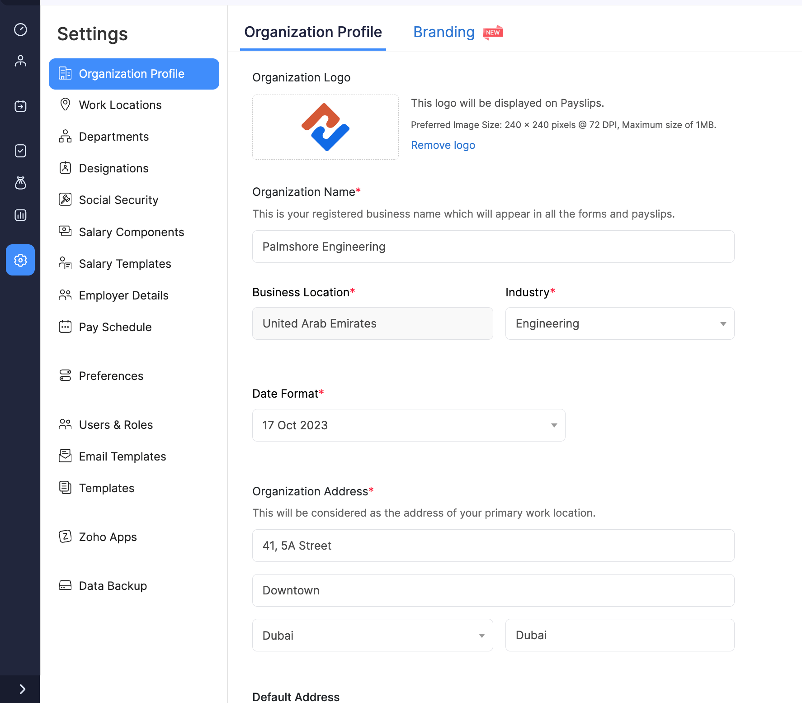Click the organization logo thumbnail

325,127
